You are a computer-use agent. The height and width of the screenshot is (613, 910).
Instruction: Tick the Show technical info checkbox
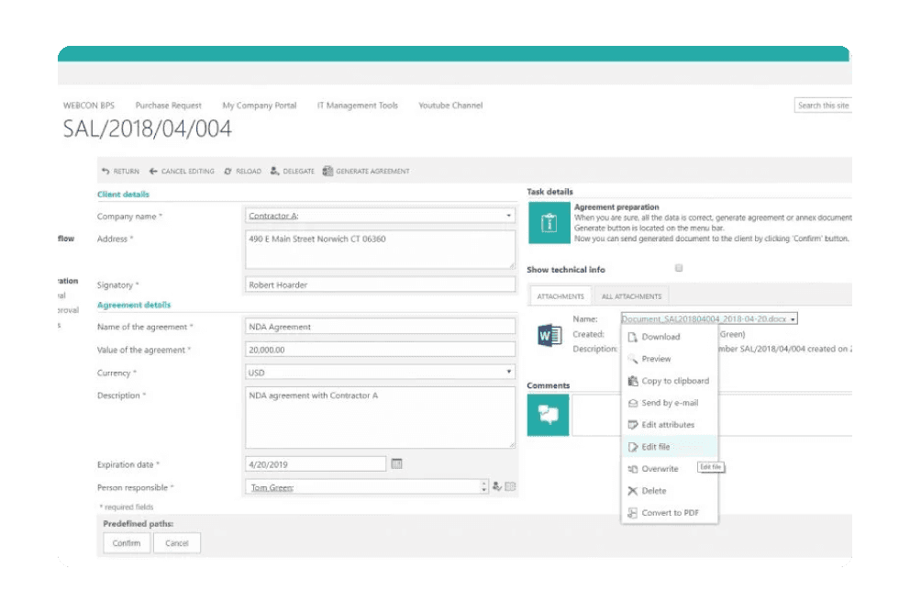tap(679, 268)
